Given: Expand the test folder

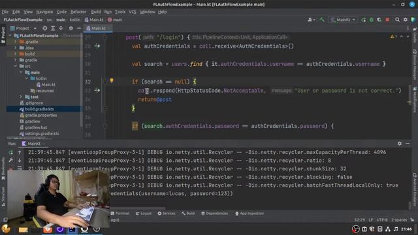Looking at the screenshot, I should [21, 97].
